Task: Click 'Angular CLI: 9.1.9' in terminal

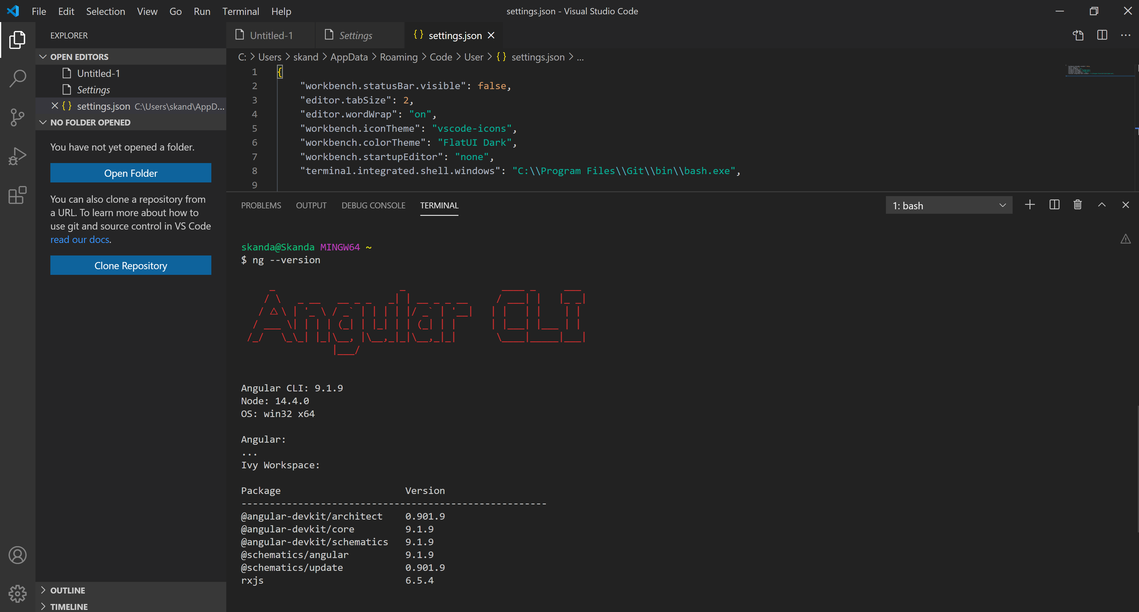Action: coord(292,388)
